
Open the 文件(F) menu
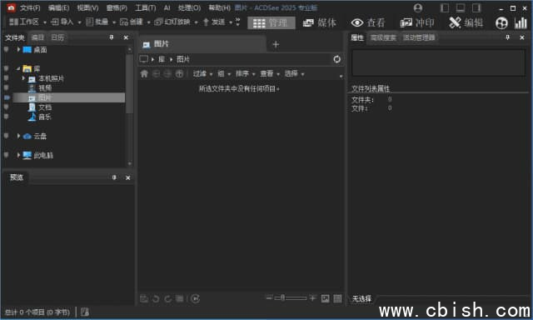click(x=30, y=7)
